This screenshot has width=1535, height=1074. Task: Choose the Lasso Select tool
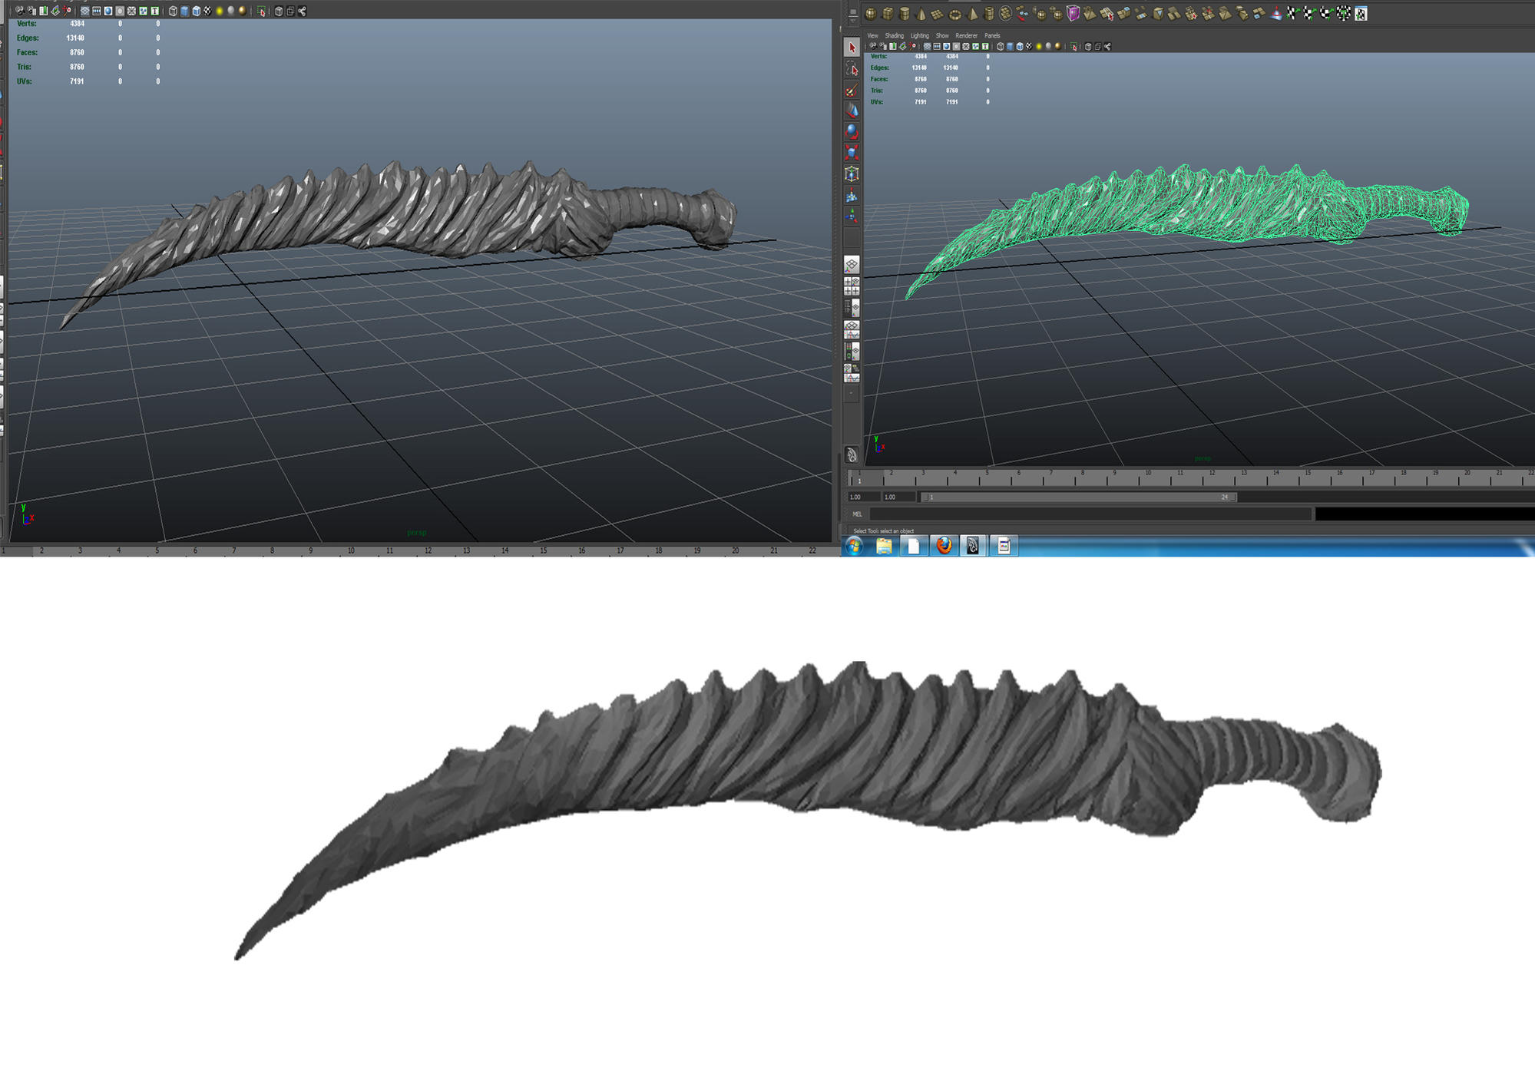pos(852,69)
